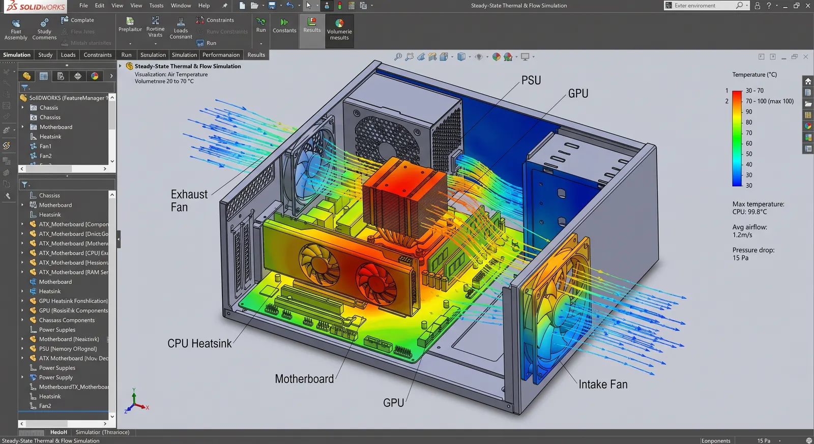The height and width of the screenshot is (444, 814).
Task: Select the cursor pointer tool
Action: click(x=308, y=6)
